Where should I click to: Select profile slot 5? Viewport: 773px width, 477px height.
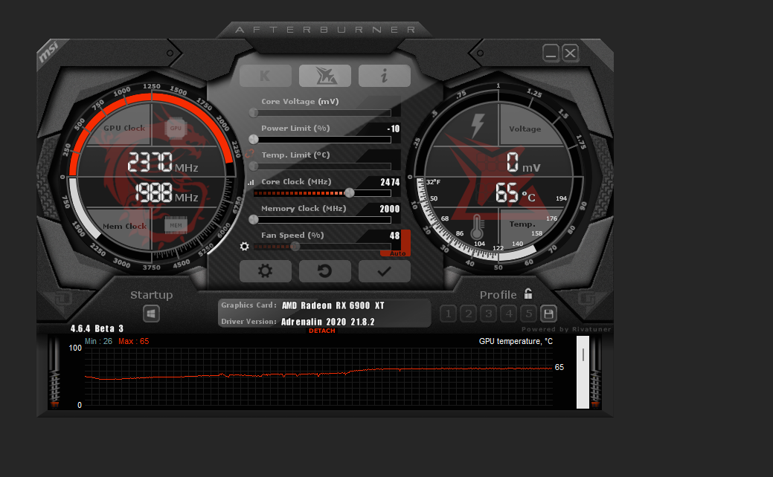click(528, 314)
